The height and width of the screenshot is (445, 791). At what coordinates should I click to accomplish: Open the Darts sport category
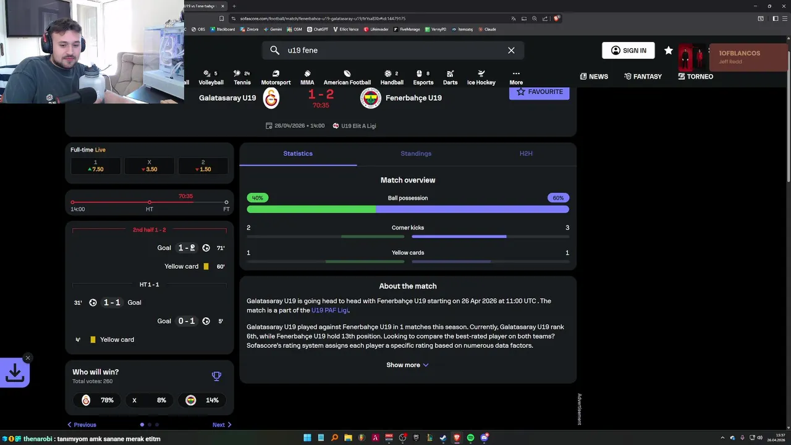click(x=450, y=77)
